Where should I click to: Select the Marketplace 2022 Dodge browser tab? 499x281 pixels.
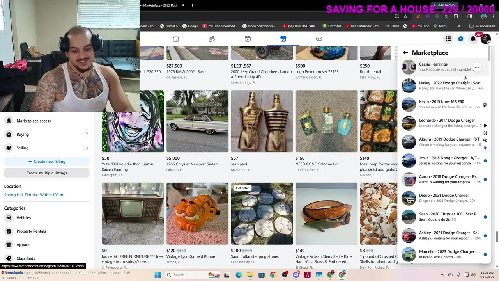162,5
